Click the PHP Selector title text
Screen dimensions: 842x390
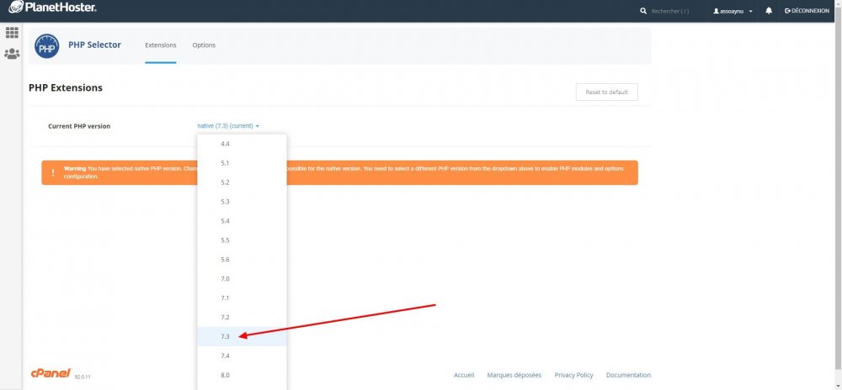click(94, 45)
